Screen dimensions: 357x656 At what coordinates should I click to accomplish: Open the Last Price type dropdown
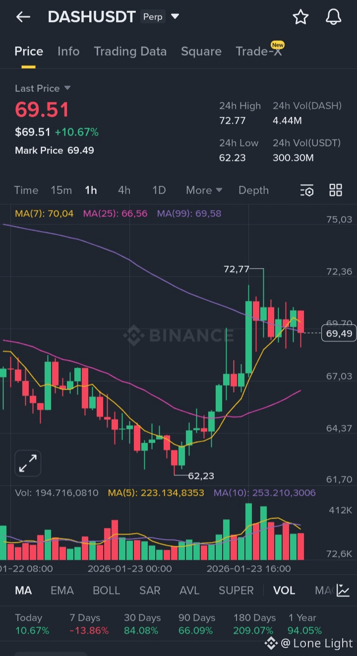pyautogui.click(x=43, y=88)
